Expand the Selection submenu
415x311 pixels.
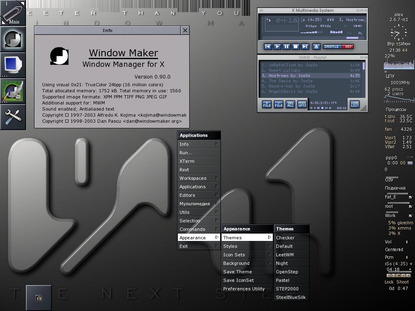coord(199,221)
